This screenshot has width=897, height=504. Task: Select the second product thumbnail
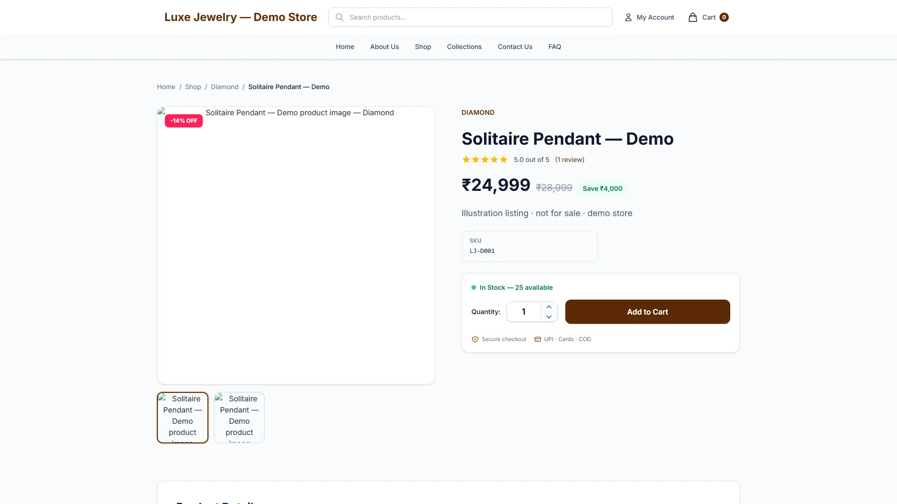tap(239, 418)
